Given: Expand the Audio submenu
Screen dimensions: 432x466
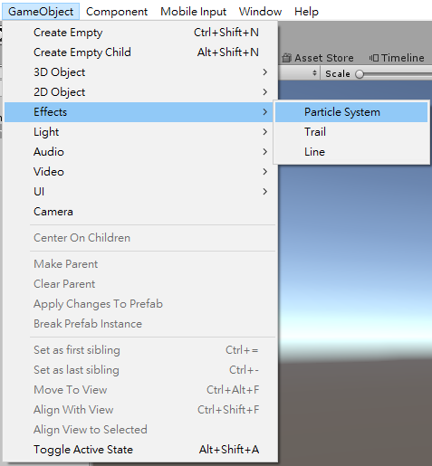Looking at the screenshot, I should 140,152.
